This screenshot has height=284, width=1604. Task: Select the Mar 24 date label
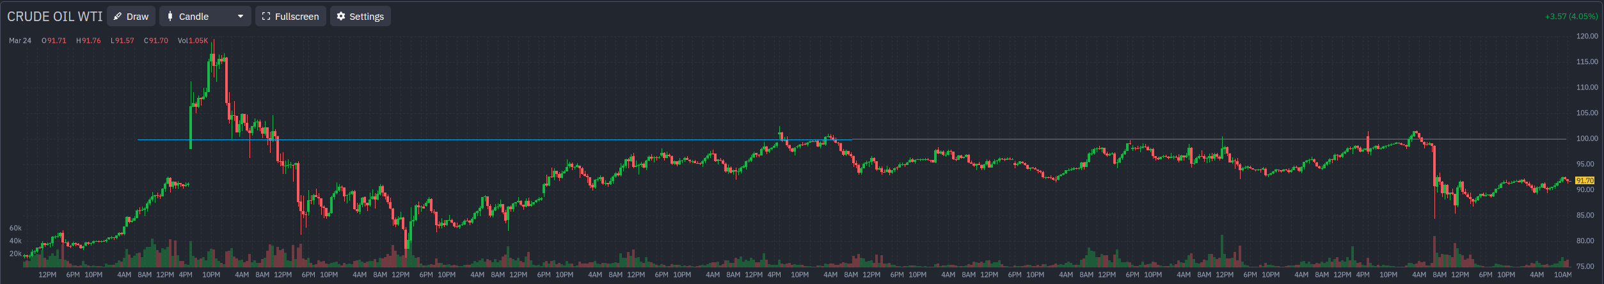point(20,40)
